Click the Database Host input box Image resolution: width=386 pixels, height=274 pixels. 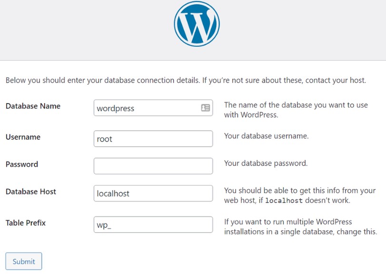152,193
